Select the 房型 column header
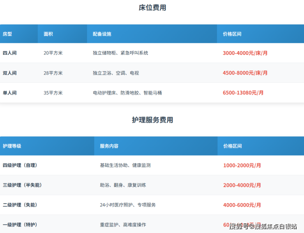Image resolution: width=304 pixels, height=233 pixels. [x=7, y=34]
